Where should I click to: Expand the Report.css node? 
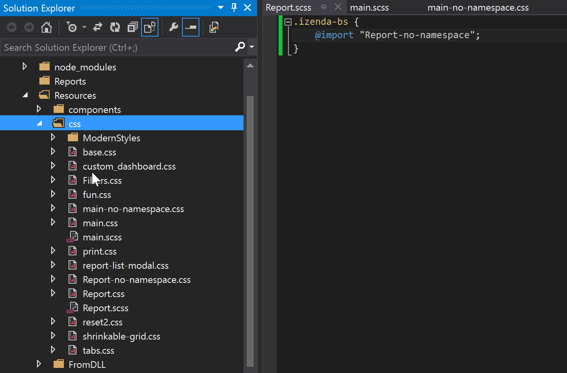[53, 293]
